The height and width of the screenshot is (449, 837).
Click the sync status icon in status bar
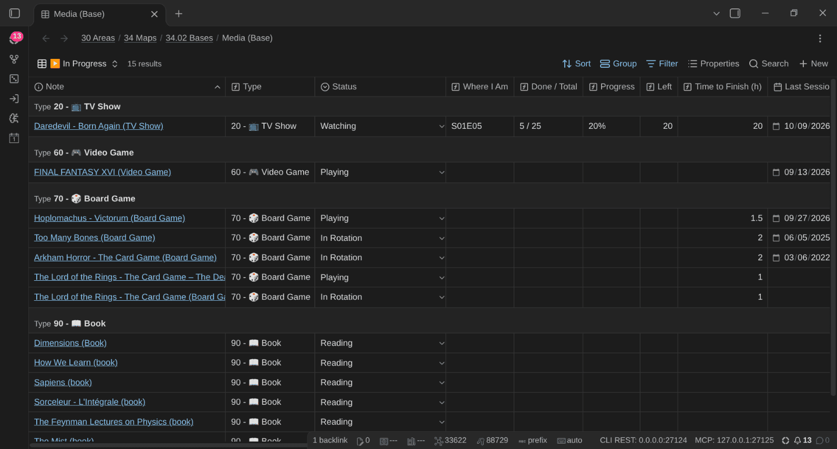point(786,441)
